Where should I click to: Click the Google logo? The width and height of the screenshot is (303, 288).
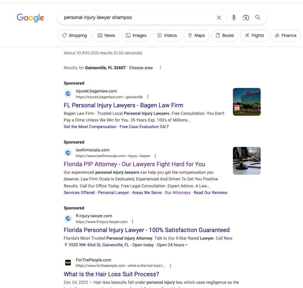(x=30, y=18)
